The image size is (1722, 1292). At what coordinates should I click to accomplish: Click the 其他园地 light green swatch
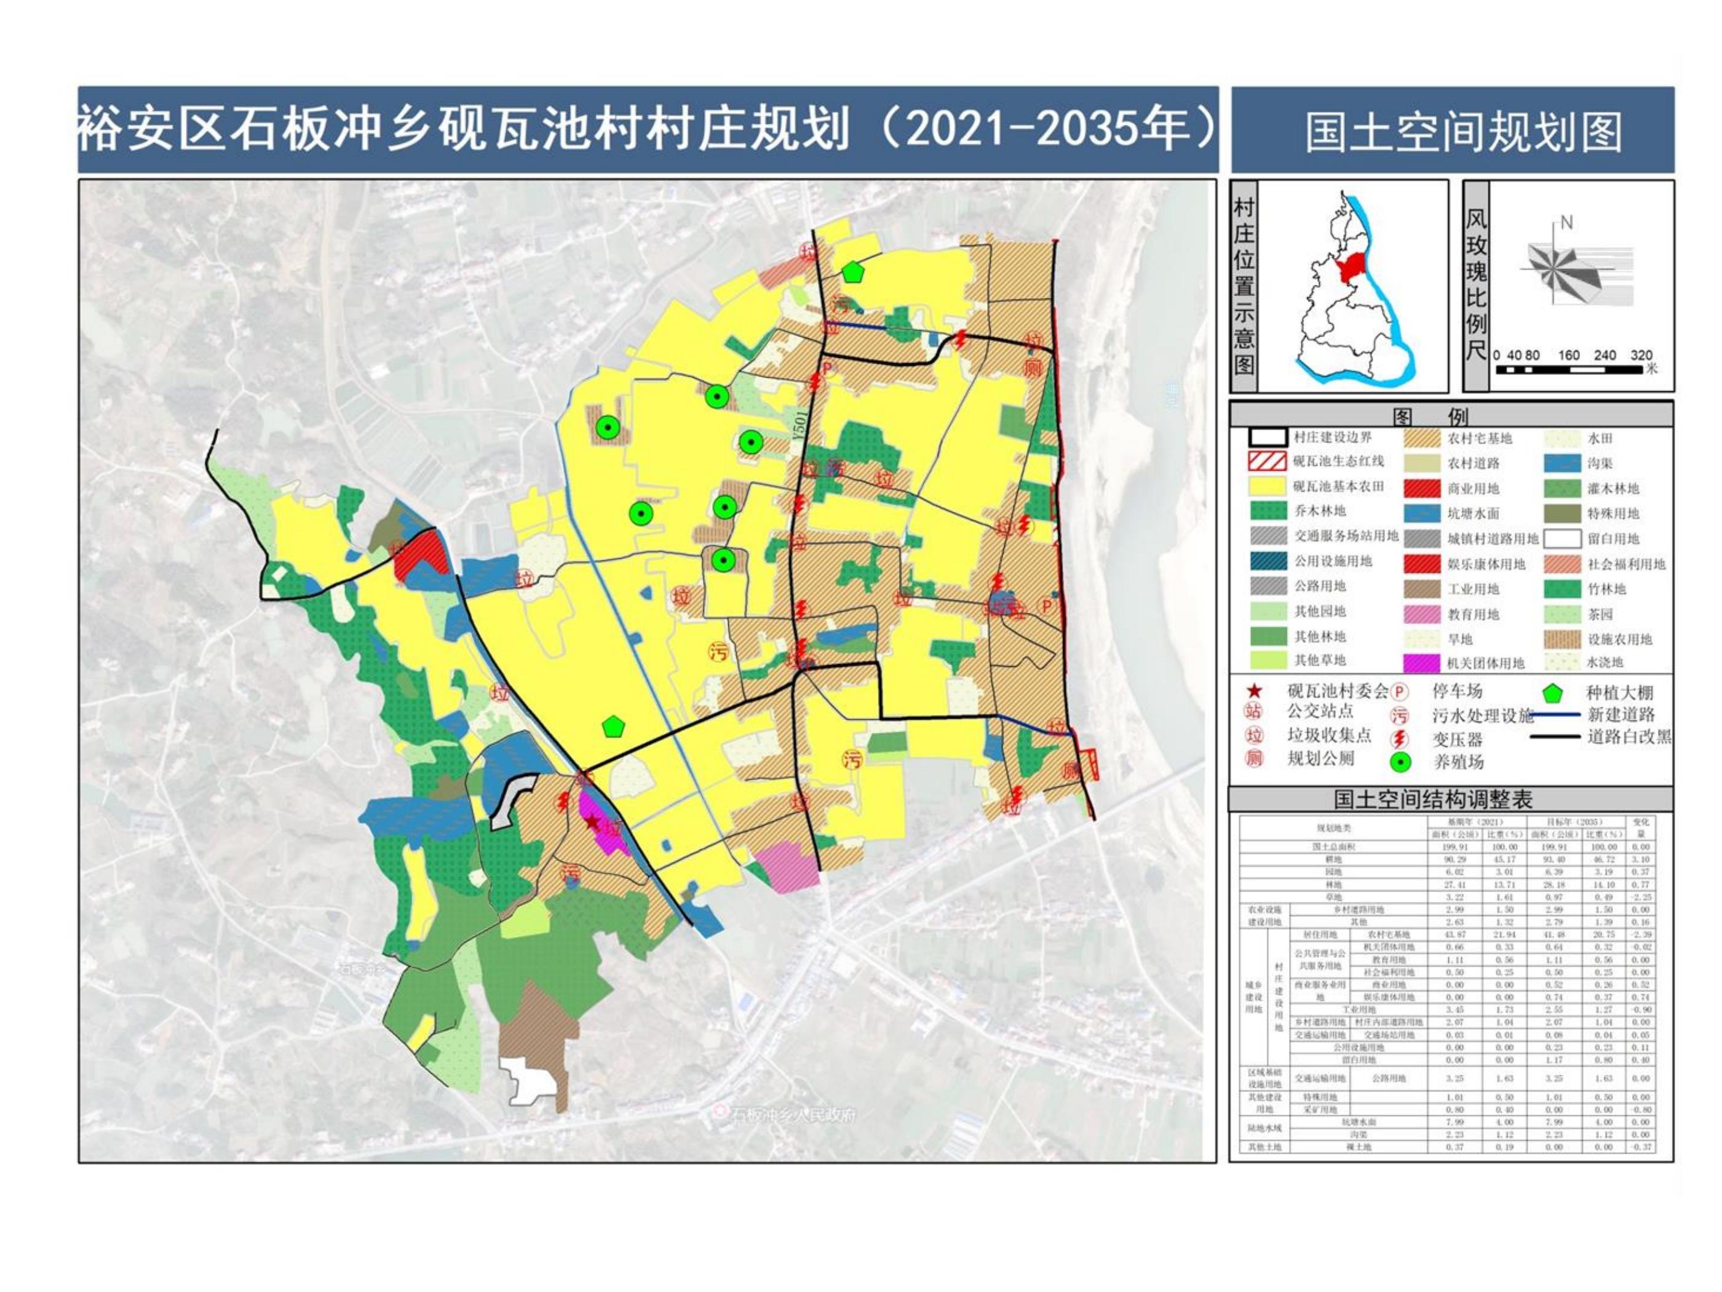click(x=1268, y=612)
